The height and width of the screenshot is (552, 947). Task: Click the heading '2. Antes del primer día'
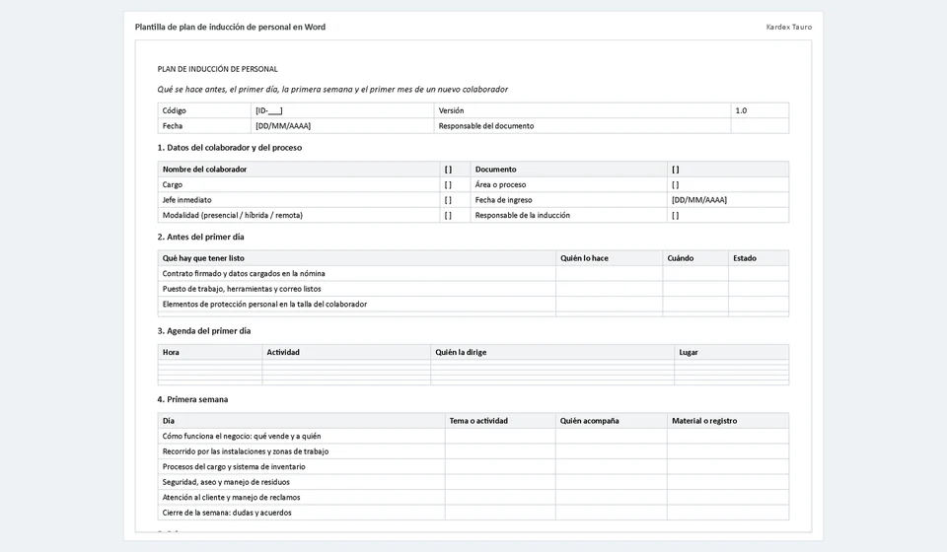(x=200, y=238)
